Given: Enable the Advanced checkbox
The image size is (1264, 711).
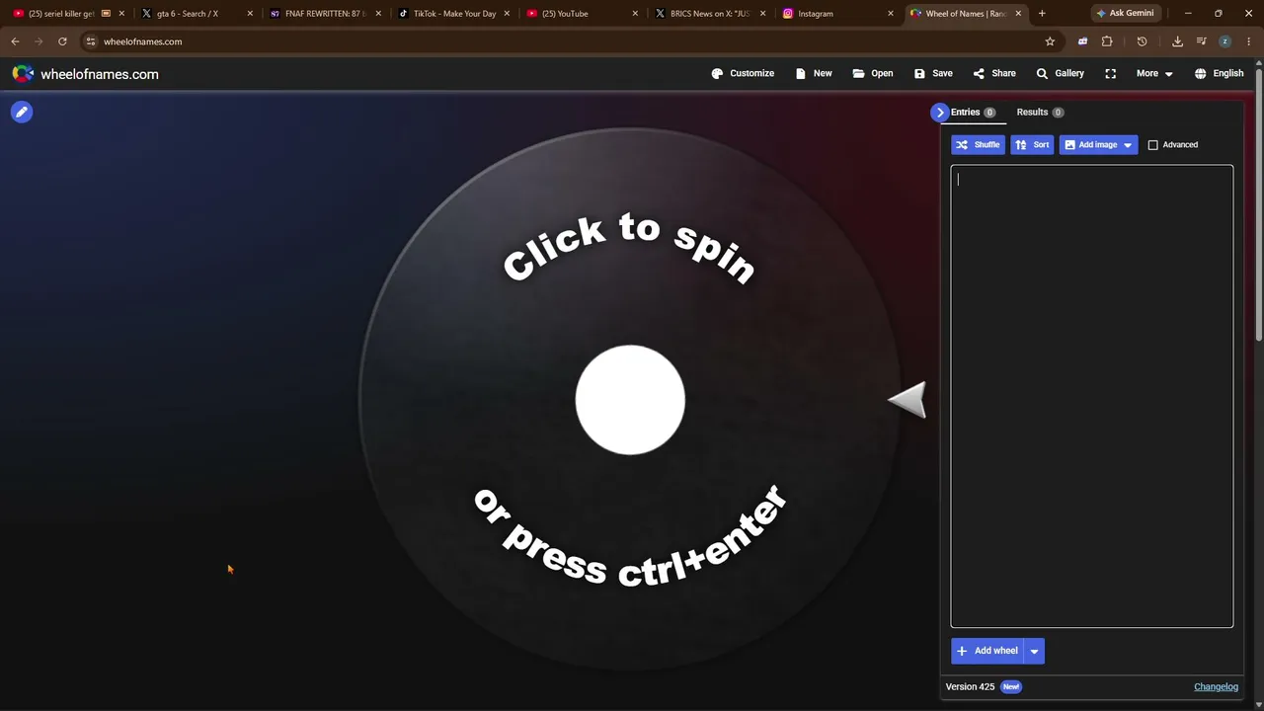Looking at the screenshot, I should 1152,145.
